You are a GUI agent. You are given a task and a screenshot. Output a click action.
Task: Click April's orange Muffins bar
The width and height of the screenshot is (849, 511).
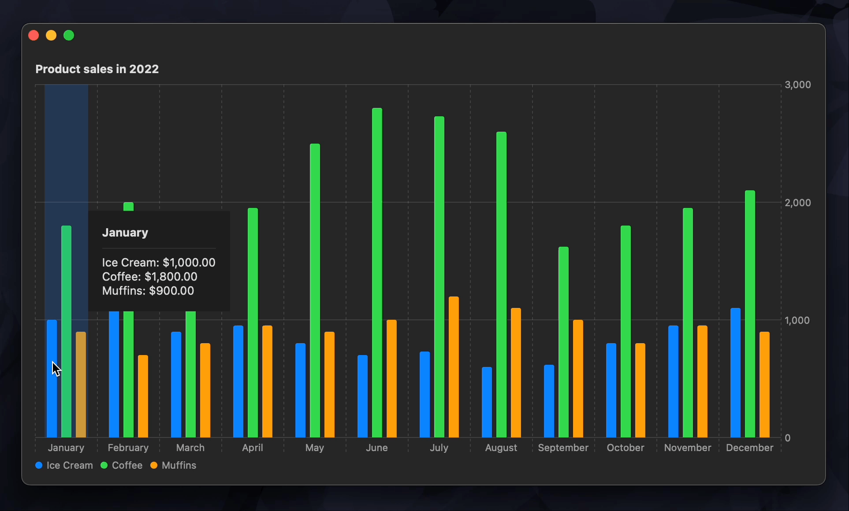(x=268, y=381)
